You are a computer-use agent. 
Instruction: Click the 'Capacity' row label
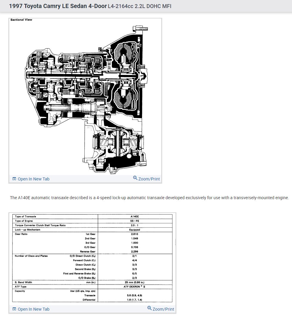[x=20, y=291]
